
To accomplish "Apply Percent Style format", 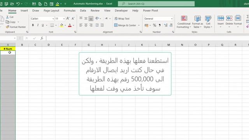I will tap(154, 25).
